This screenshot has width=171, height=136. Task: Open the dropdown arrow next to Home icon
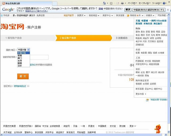[107, 3]
